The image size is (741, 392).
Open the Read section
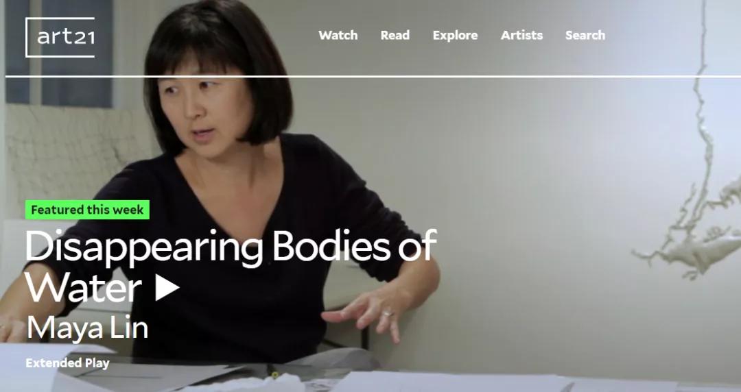pyautogui.click(x=395, y=36)
